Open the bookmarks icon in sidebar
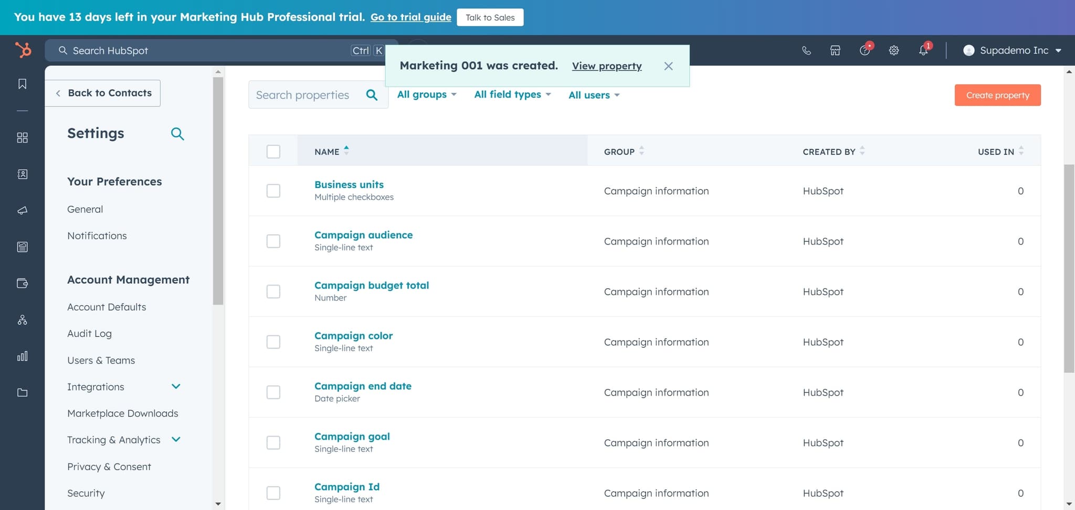The width and height of the screenshot is (1075, 510). point(22,84)
